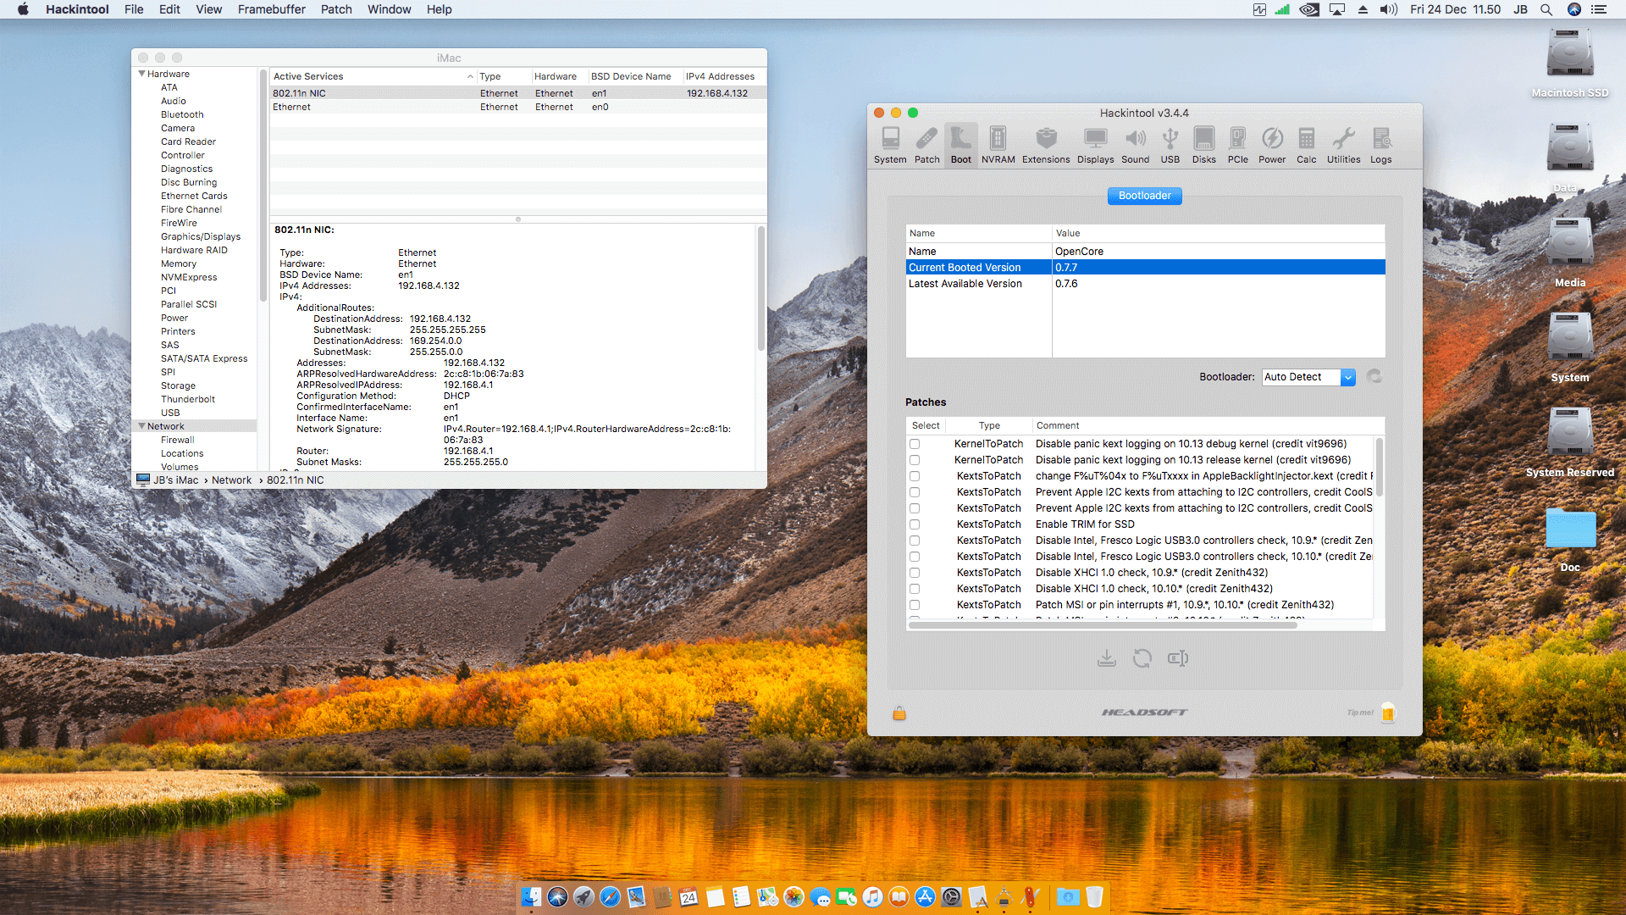
Task: Click the Bootloader segment button
Action: 1144,196
